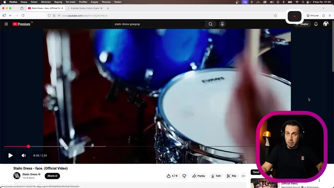Open the Geçmiş menu
The height and width of the screenshot is (188, 334).
click(58, 2)
